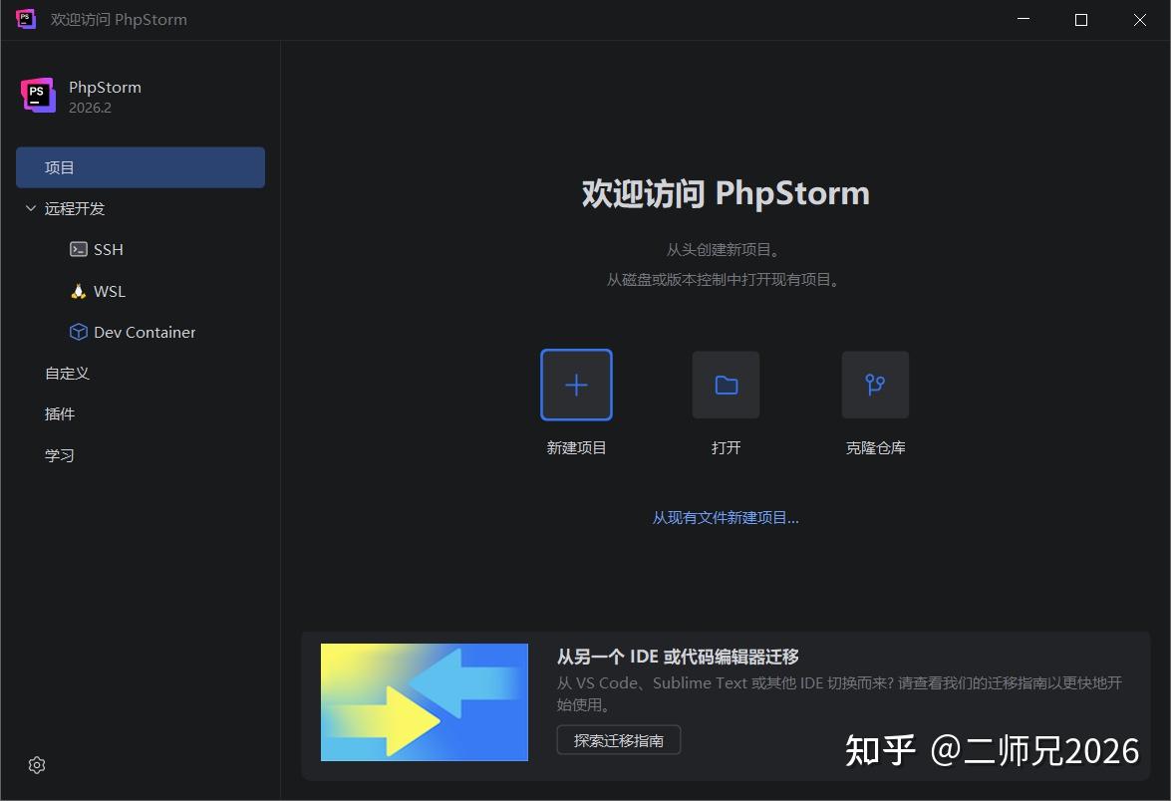Click the 打开 label text

pos(726,448)
